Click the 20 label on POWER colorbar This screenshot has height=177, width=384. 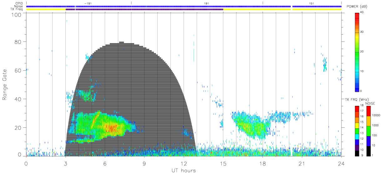click(362, 52)
